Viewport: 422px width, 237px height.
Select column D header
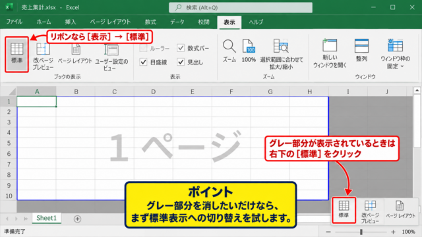154,92
